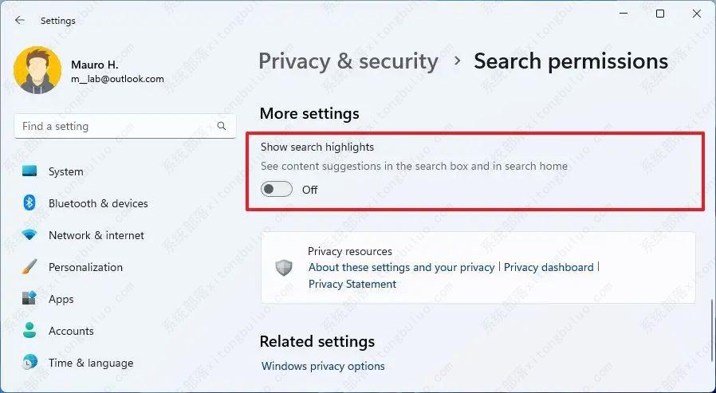Click the Accounts person icon
The height and width of the screenshot is (393, 716).
(x=30, y=331)
